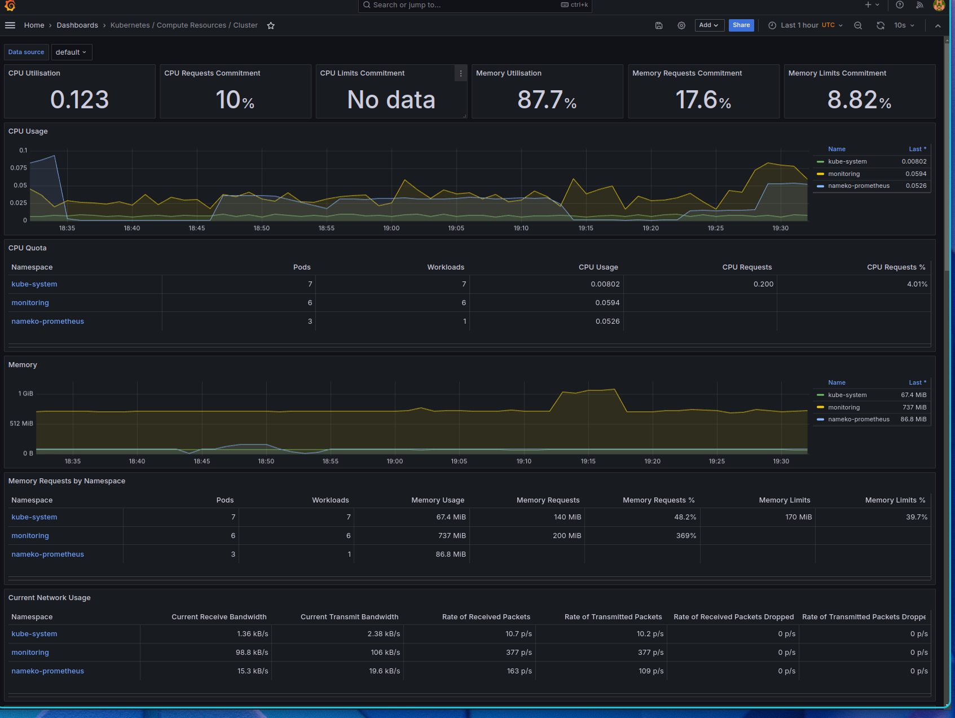Click the search or jump to field
The width and height of the screenshot is (955, 718).
[475, 6]
